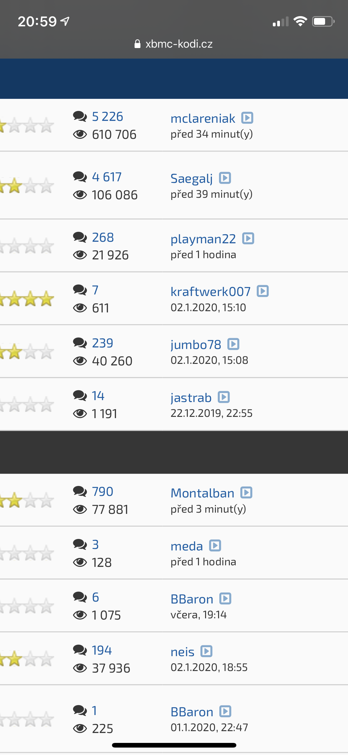
Task: Jump to Saegalj's latest post arrow
Action: (x=225, y=178)
